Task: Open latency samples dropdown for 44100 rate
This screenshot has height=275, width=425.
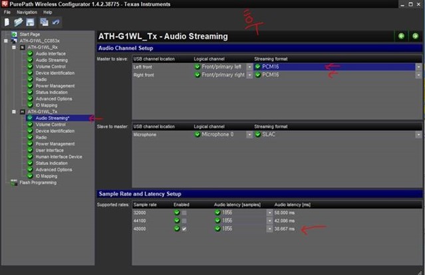Action: pos(269,221)
